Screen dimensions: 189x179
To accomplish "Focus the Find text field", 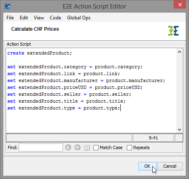I will coord(41,147).
